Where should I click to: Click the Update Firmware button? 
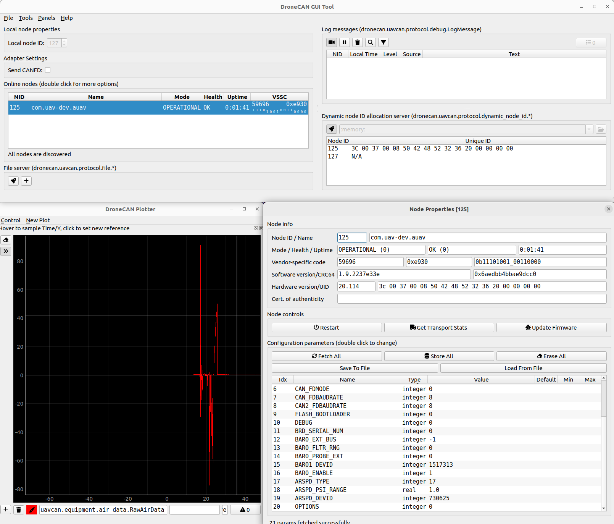coord(551,327)
